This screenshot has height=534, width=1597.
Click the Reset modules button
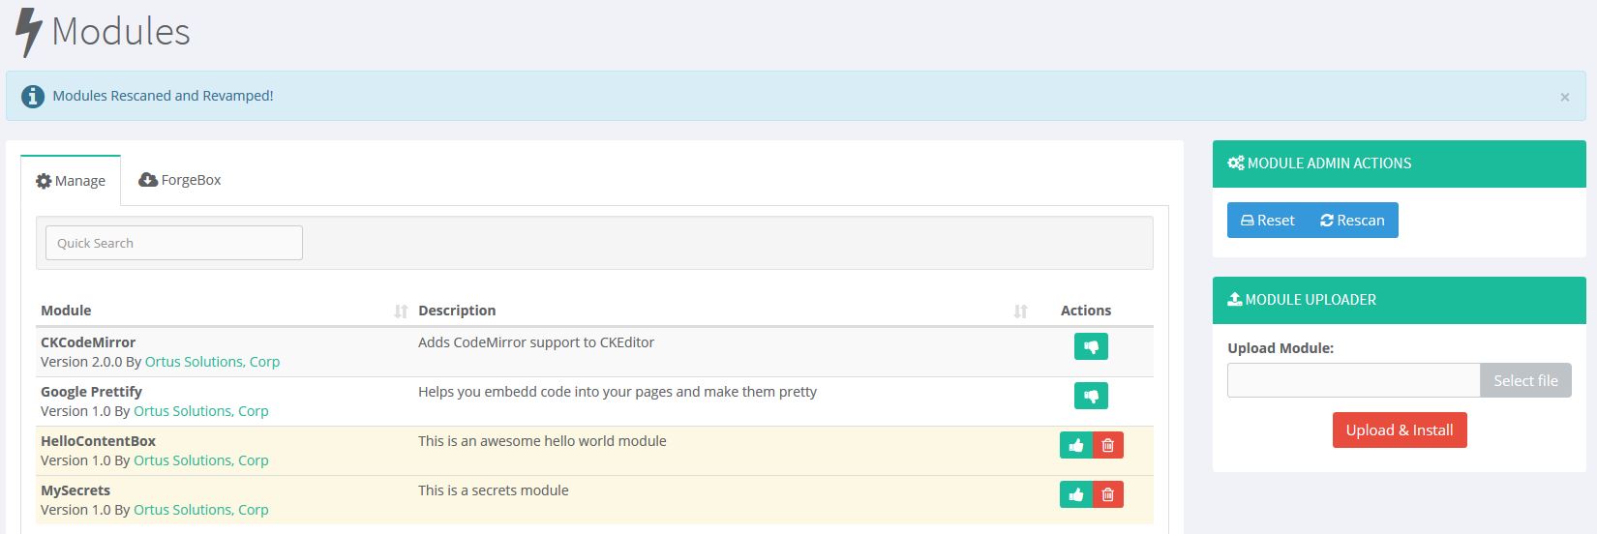click(x=1267, y=221)
